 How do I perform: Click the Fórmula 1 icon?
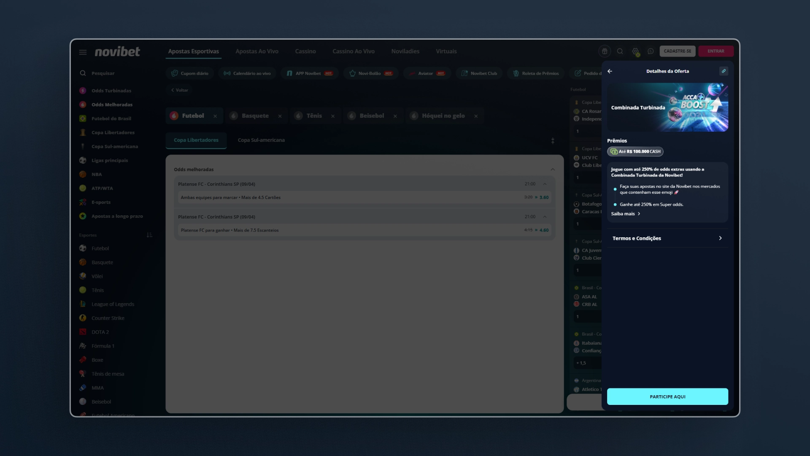(x=83, y=346)
